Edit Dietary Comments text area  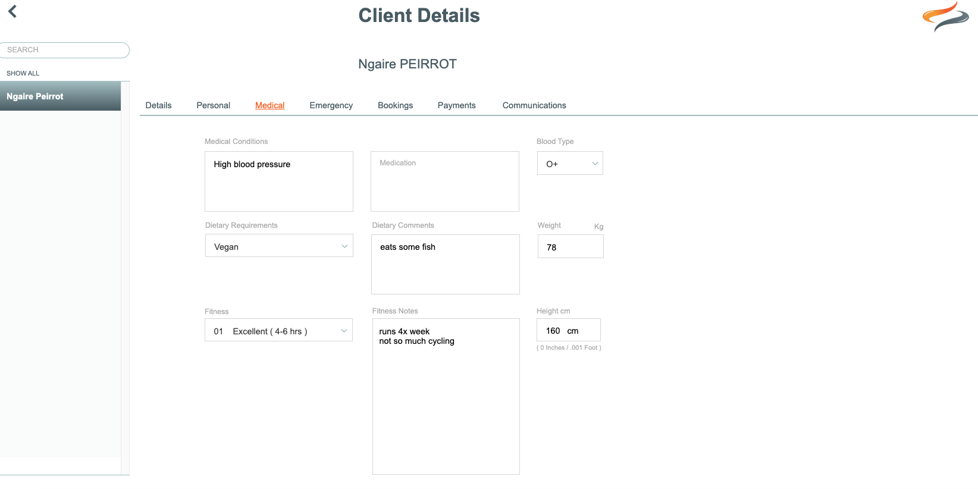coord(446,264)
